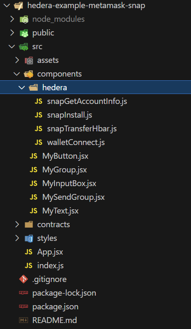The image size is (191, 329).
Task: Click the JS icon beside snapGetAccountInfo.js
Action: 39,101
